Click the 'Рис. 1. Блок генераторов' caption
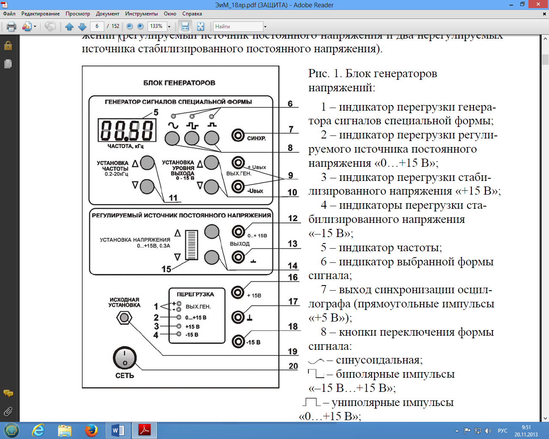This screenshot has width=549, height=439. (x=373, y=74)
